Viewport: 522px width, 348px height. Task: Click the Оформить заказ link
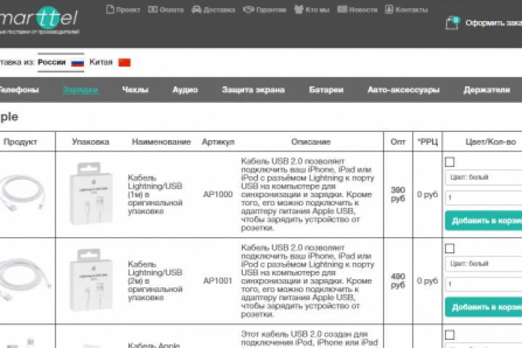[494, 22]
